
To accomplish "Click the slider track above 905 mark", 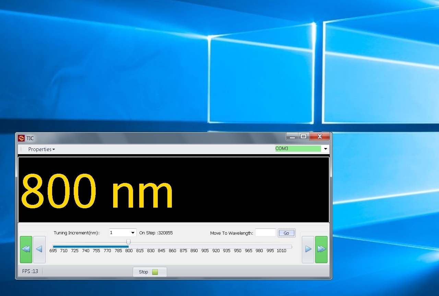I will coord(205,246).
